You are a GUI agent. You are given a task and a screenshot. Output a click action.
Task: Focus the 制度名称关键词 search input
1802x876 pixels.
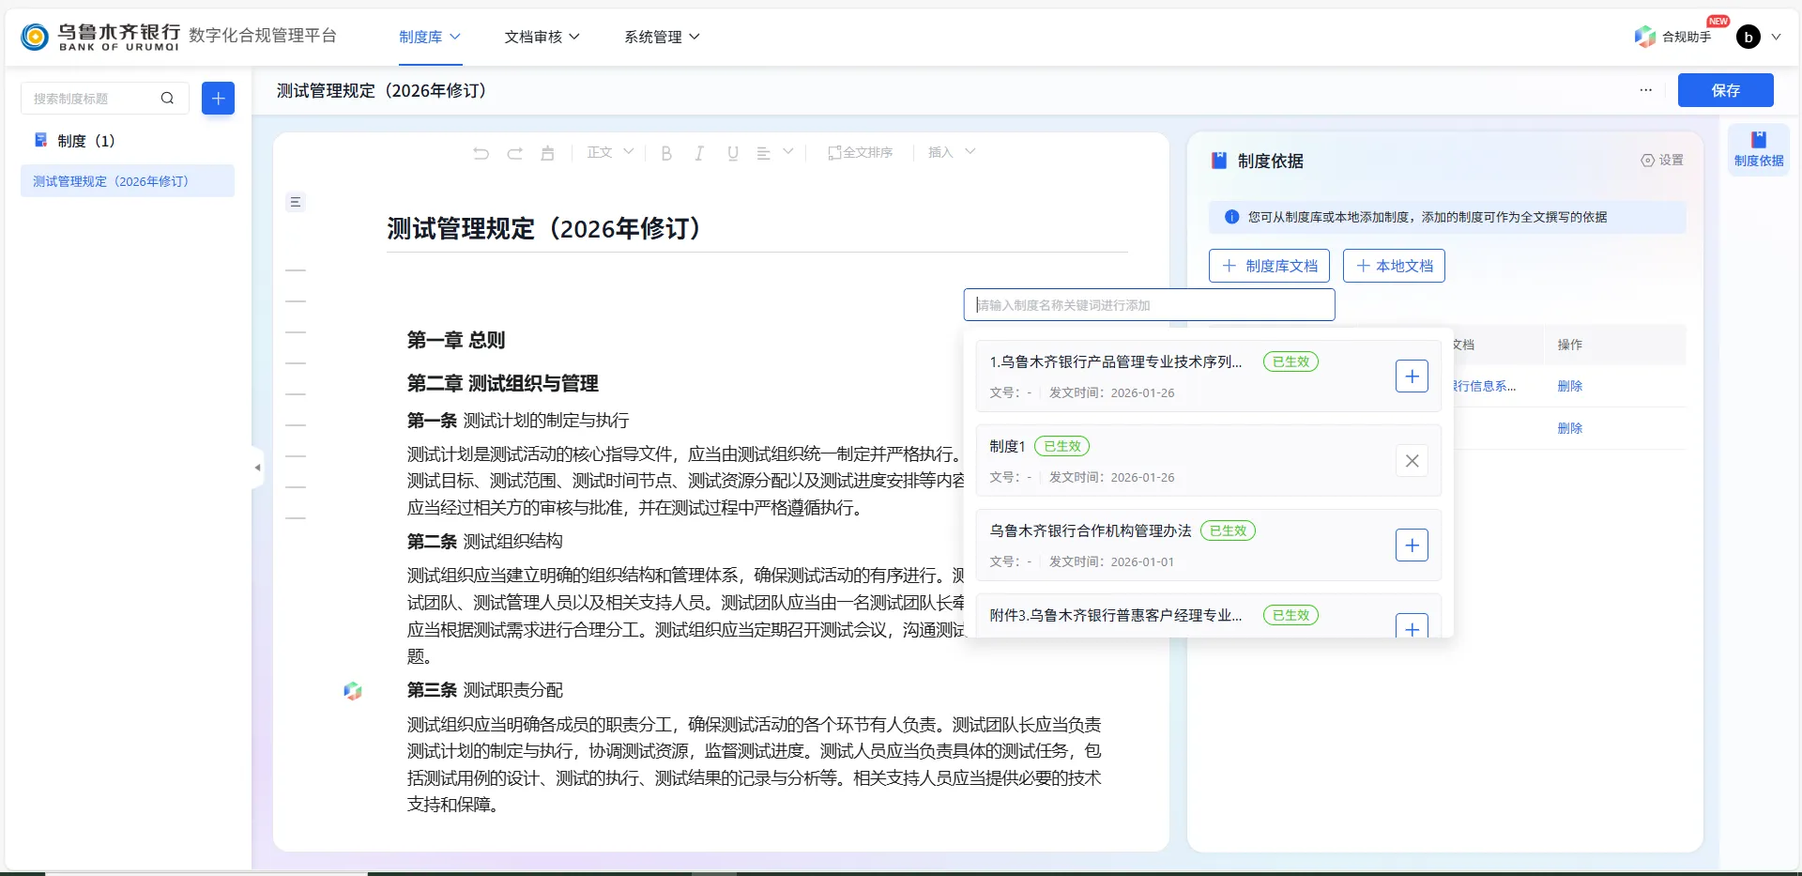[x=1149, y=305]
